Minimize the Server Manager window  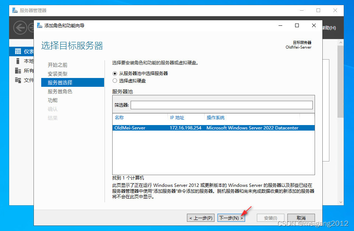point(302,10)
